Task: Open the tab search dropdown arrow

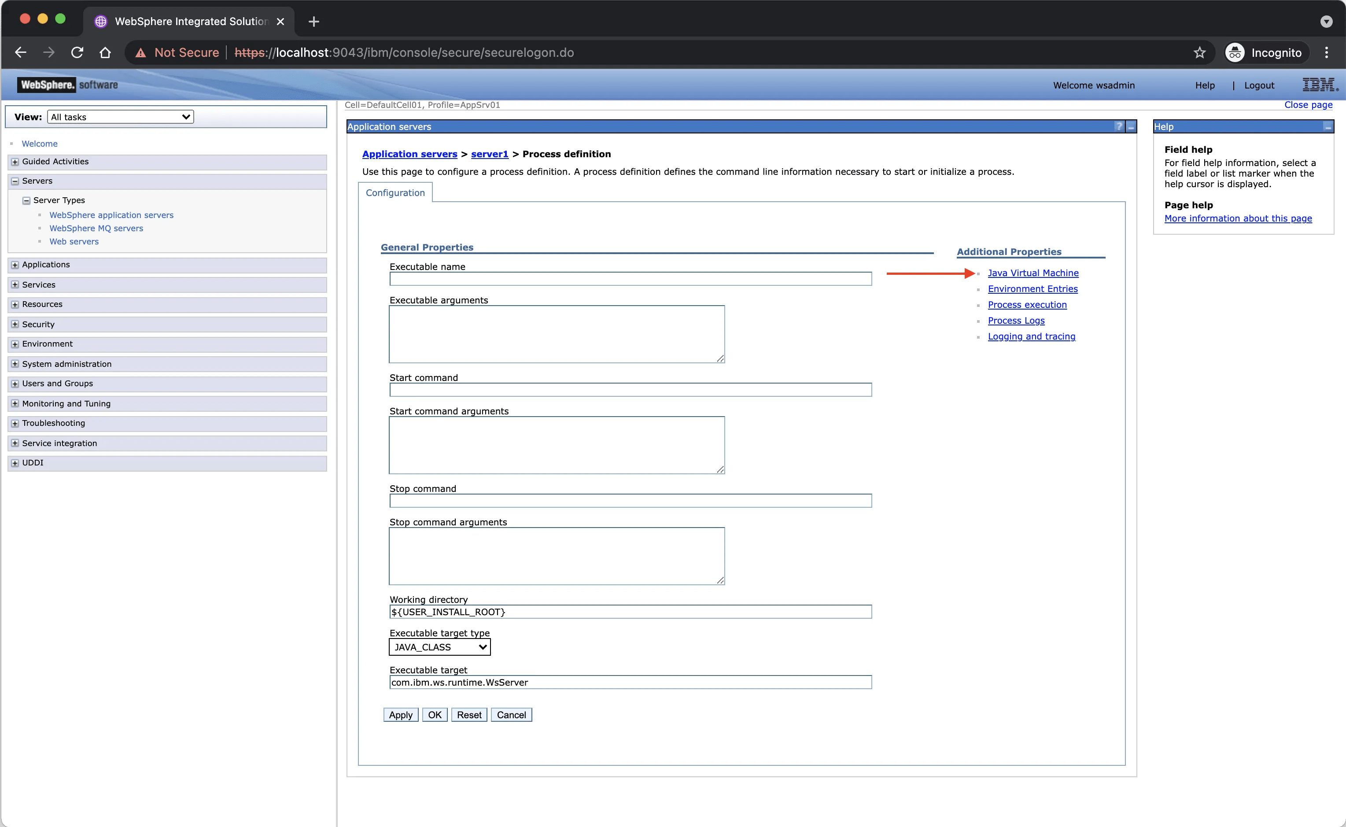Action: [x=1326, y=21]
